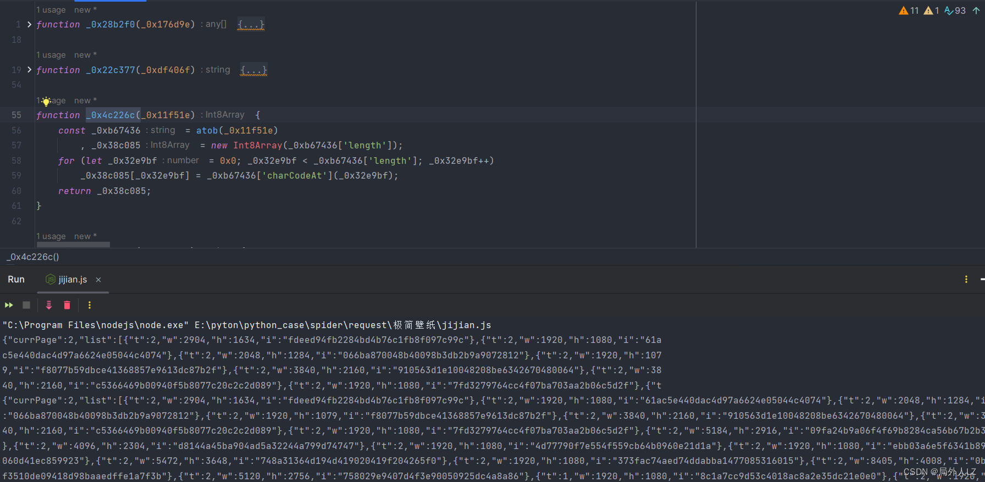Rerun jijian.js with the green arrows

coord(9,305)
